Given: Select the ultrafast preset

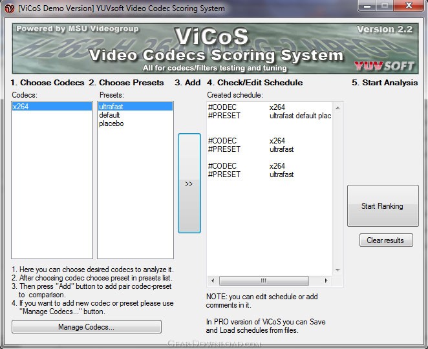Looking at the screenshot, I should click(x=135, y=107).
